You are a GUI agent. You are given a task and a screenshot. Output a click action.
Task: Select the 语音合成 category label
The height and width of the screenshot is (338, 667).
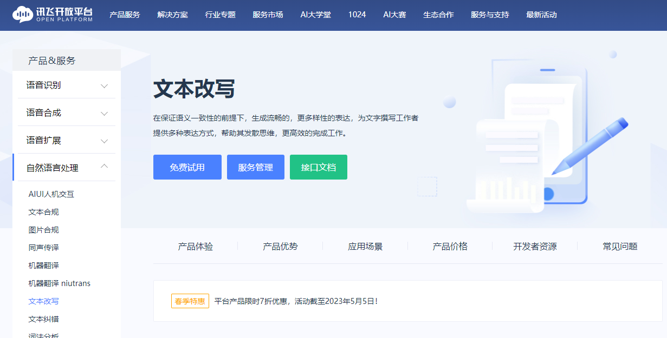point(43,112)
